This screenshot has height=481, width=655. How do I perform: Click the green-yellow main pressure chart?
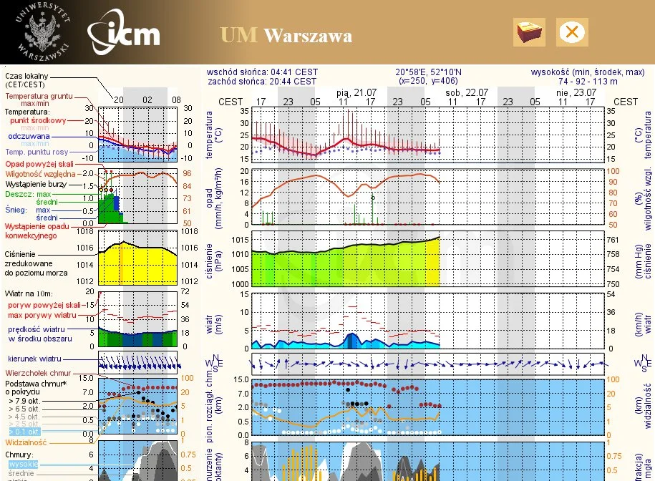tap(428, 258)
